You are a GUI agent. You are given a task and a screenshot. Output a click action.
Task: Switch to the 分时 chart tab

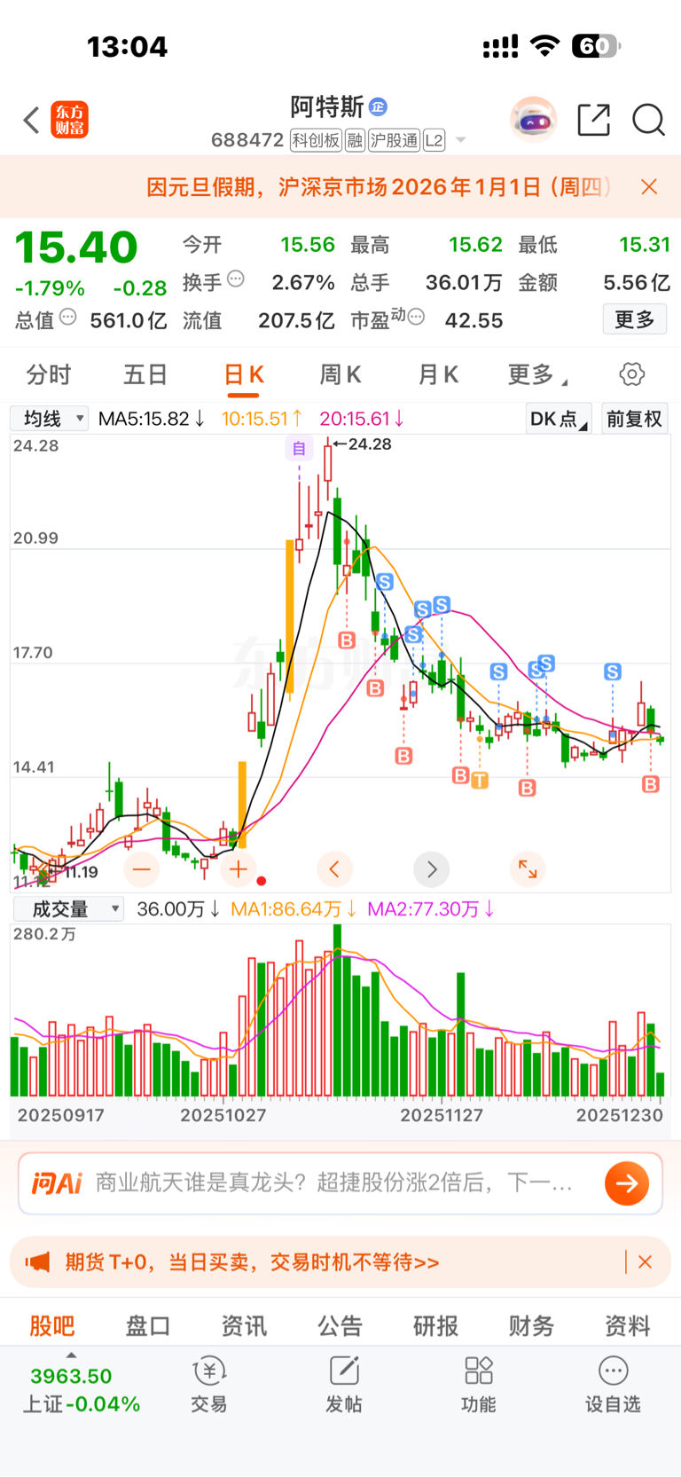(x=48, y=374)
